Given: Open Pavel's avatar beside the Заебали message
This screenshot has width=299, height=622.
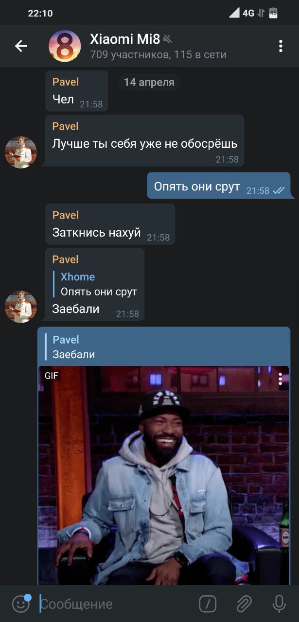Looking at the screenshot, I should (x=21, y=307).
